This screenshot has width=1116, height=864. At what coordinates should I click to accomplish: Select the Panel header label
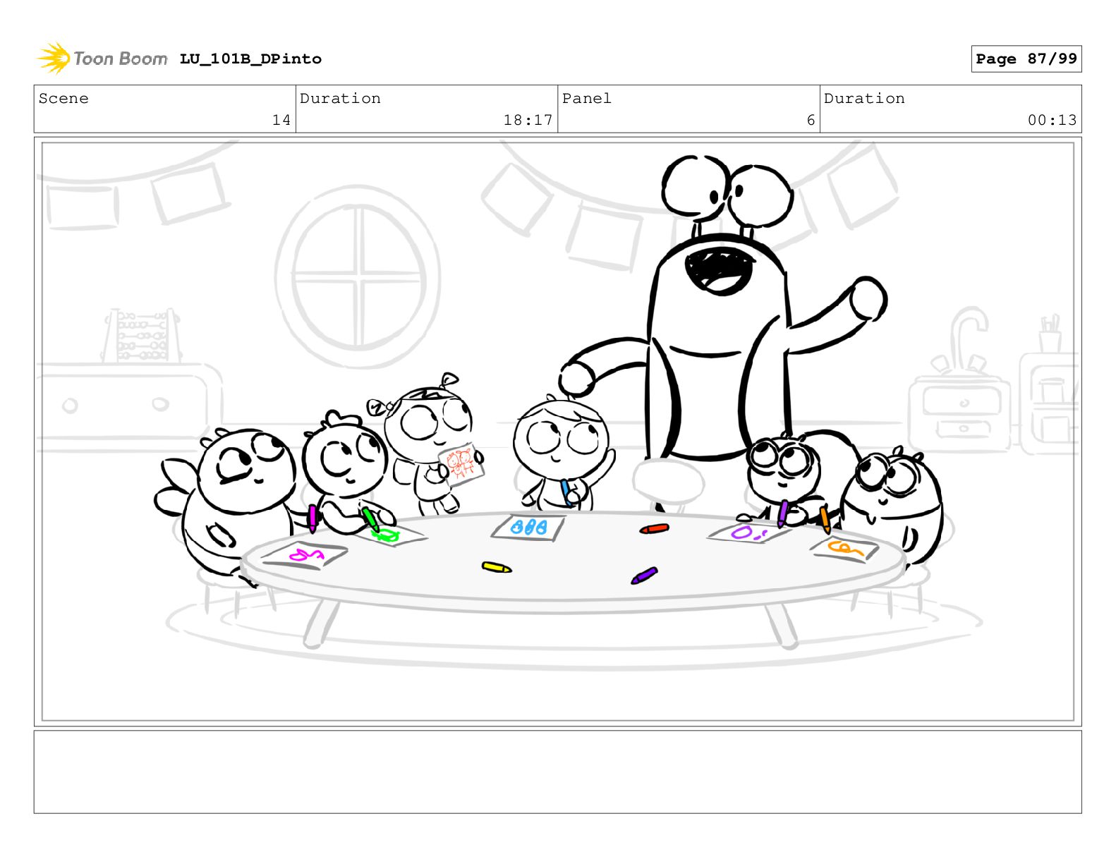(x=586, y=99)
